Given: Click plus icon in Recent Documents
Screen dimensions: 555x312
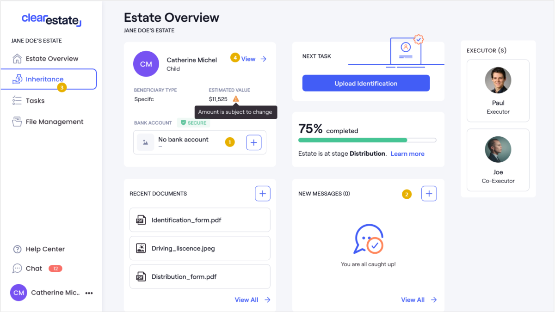Looking at the screenshot, I should coord(263,194).
